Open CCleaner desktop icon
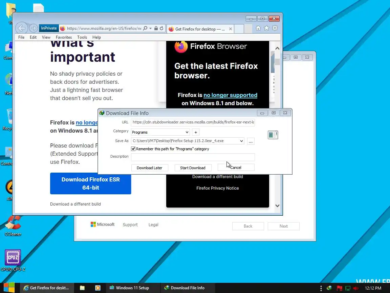The image size is (390, 293). pyautogui.click(x=13, y=226)
